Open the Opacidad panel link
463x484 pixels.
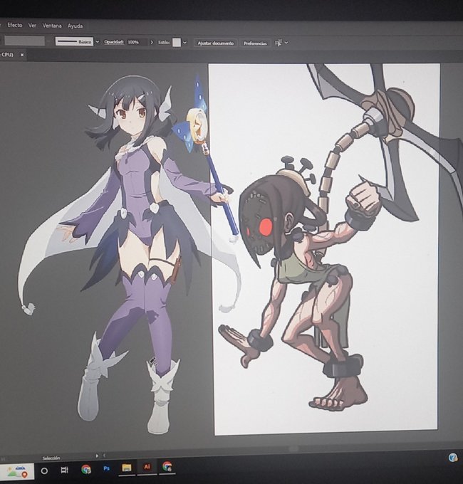[114, 42]
